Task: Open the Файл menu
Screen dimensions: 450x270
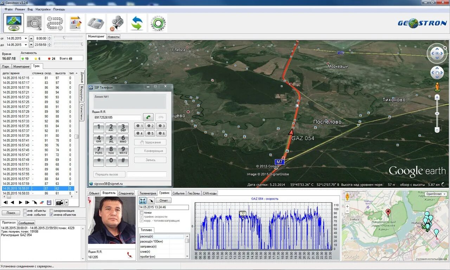Action: [x=9, y=9]
